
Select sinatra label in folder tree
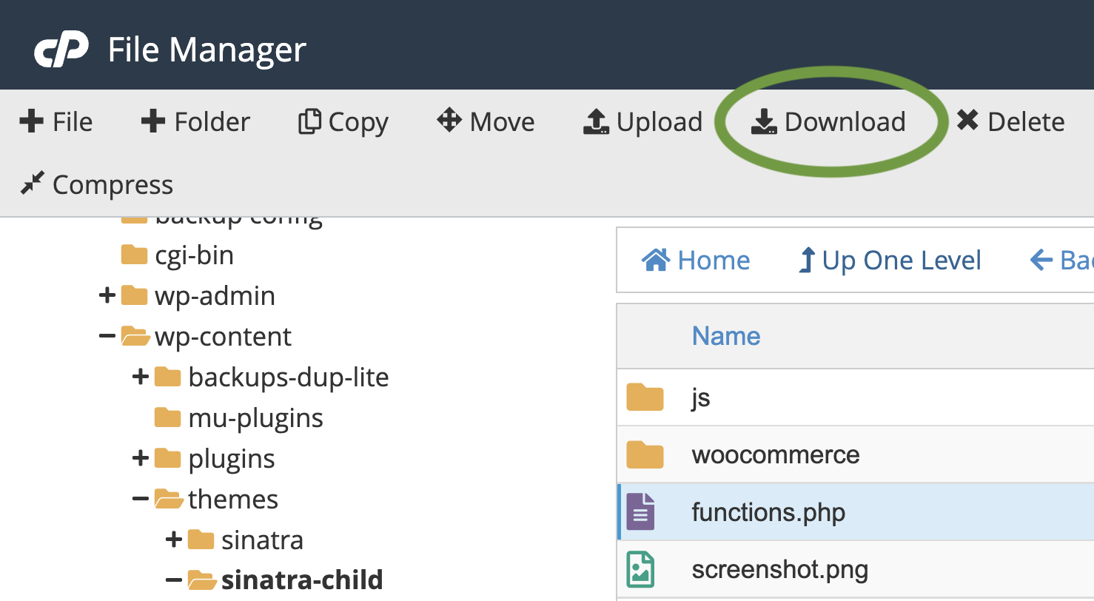[x=262, y=540]
